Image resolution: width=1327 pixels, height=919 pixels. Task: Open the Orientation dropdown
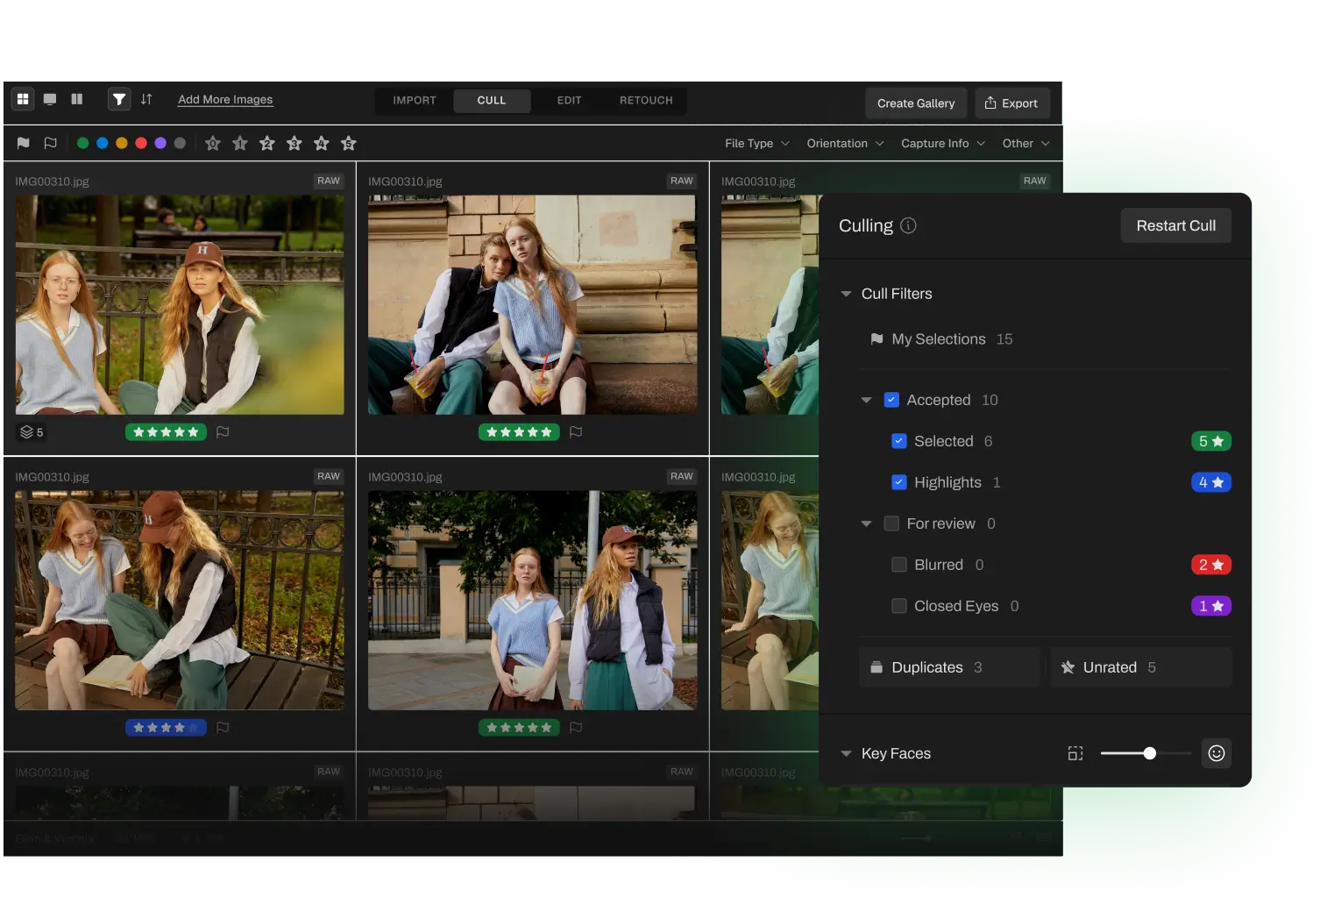[x=845, y=143]
